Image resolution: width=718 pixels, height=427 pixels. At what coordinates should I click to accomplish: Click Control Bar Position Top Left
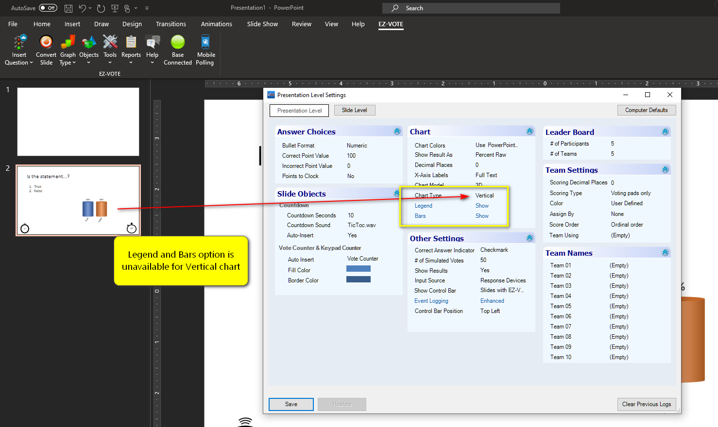pyautogui.click(x=490, y=311)
